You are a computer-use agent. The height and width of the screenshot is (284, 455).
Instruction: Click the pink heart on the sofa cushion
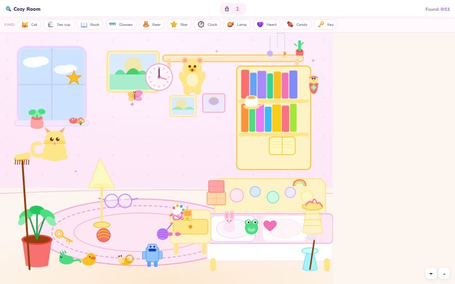[270, 225]
